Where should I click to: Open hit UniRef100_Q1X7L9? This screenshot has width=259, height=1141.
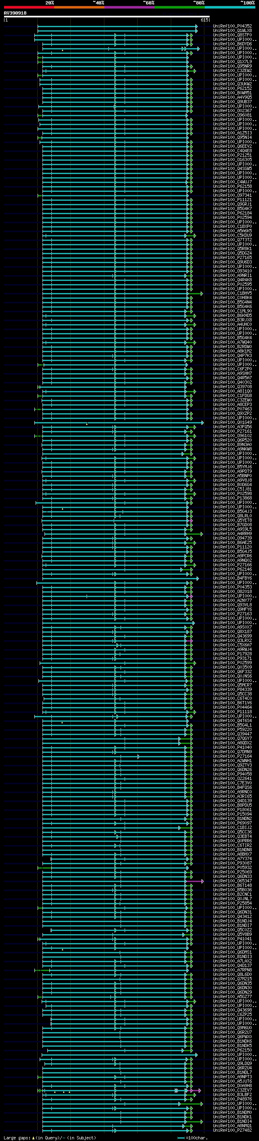(232, 62)
